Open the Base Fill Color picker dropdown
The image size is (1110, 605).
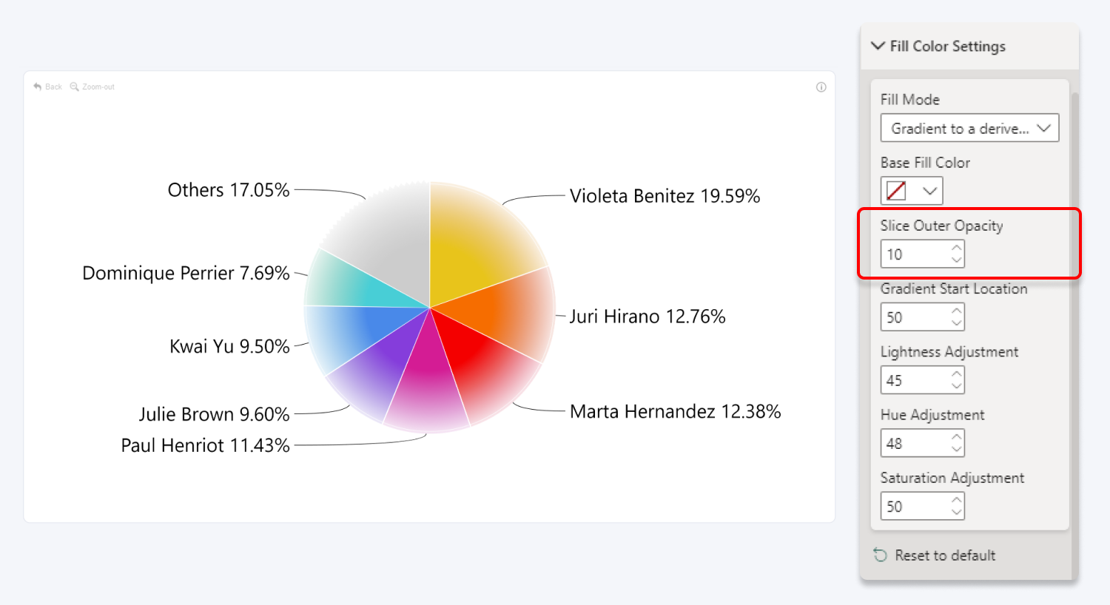(x=928, y=190)
